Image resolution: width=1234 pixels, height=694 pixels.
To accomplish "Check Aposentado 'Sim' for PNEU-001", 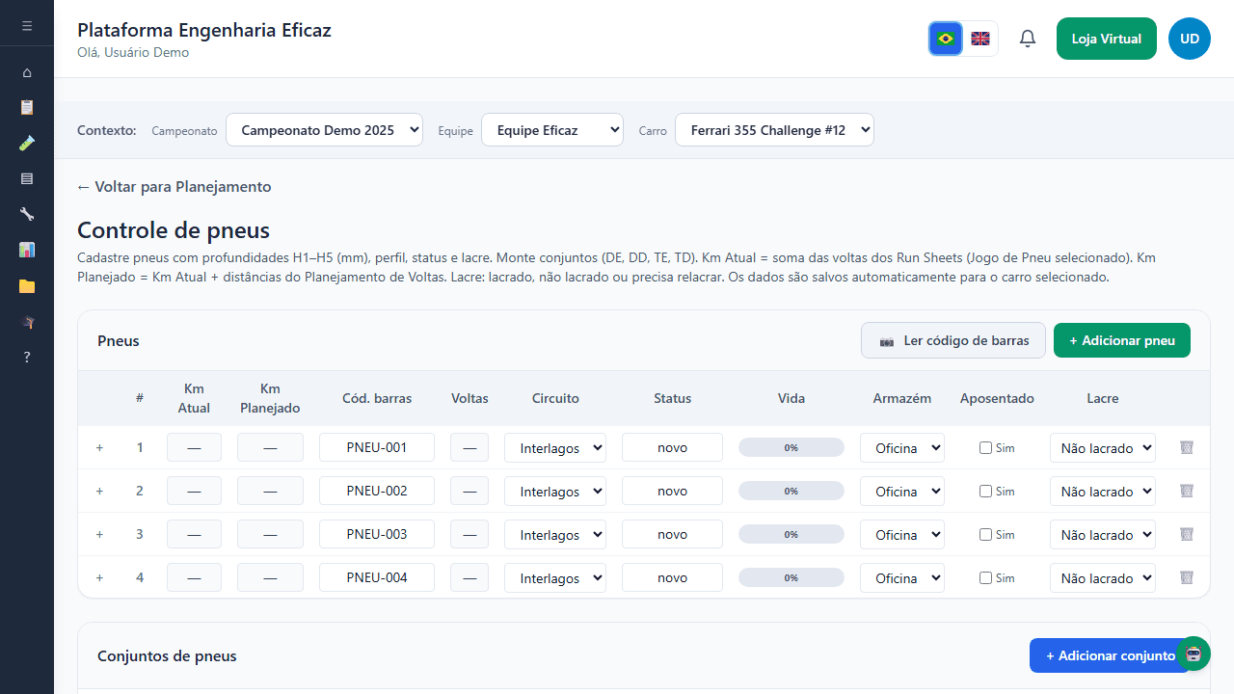I will pyautogui.click(x=985, y=448).
